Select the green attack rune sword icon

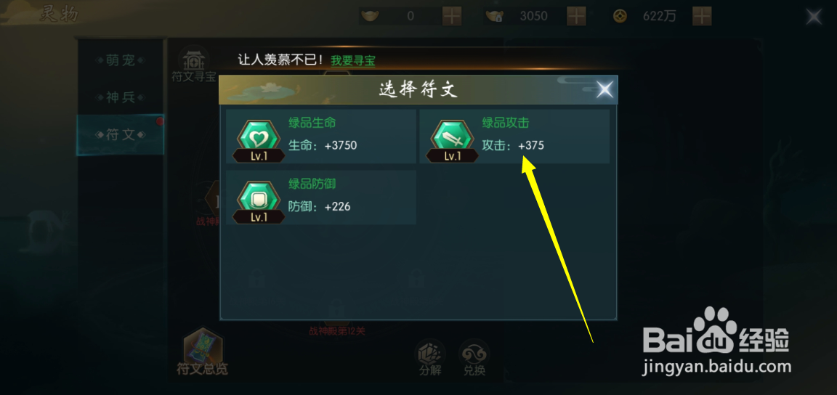click(x=452, y=140)
